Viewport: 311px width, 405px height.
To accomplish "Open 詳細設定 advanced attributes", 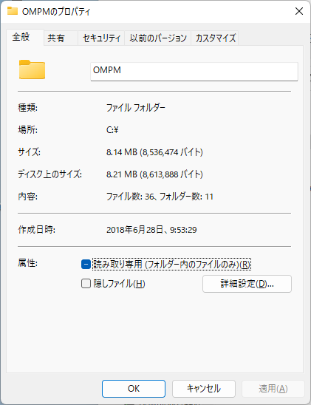I will pyautogui.click(x=247, y=284).
